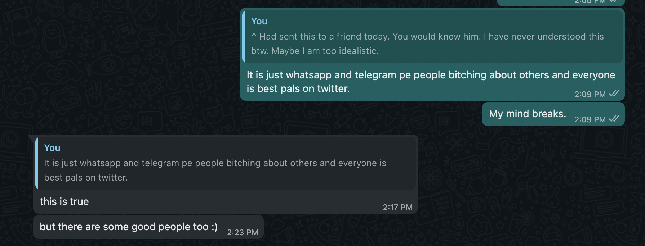Select the "this is true" reply text
The height and width of the screenshot is (246, 645).
click(64, 201)
